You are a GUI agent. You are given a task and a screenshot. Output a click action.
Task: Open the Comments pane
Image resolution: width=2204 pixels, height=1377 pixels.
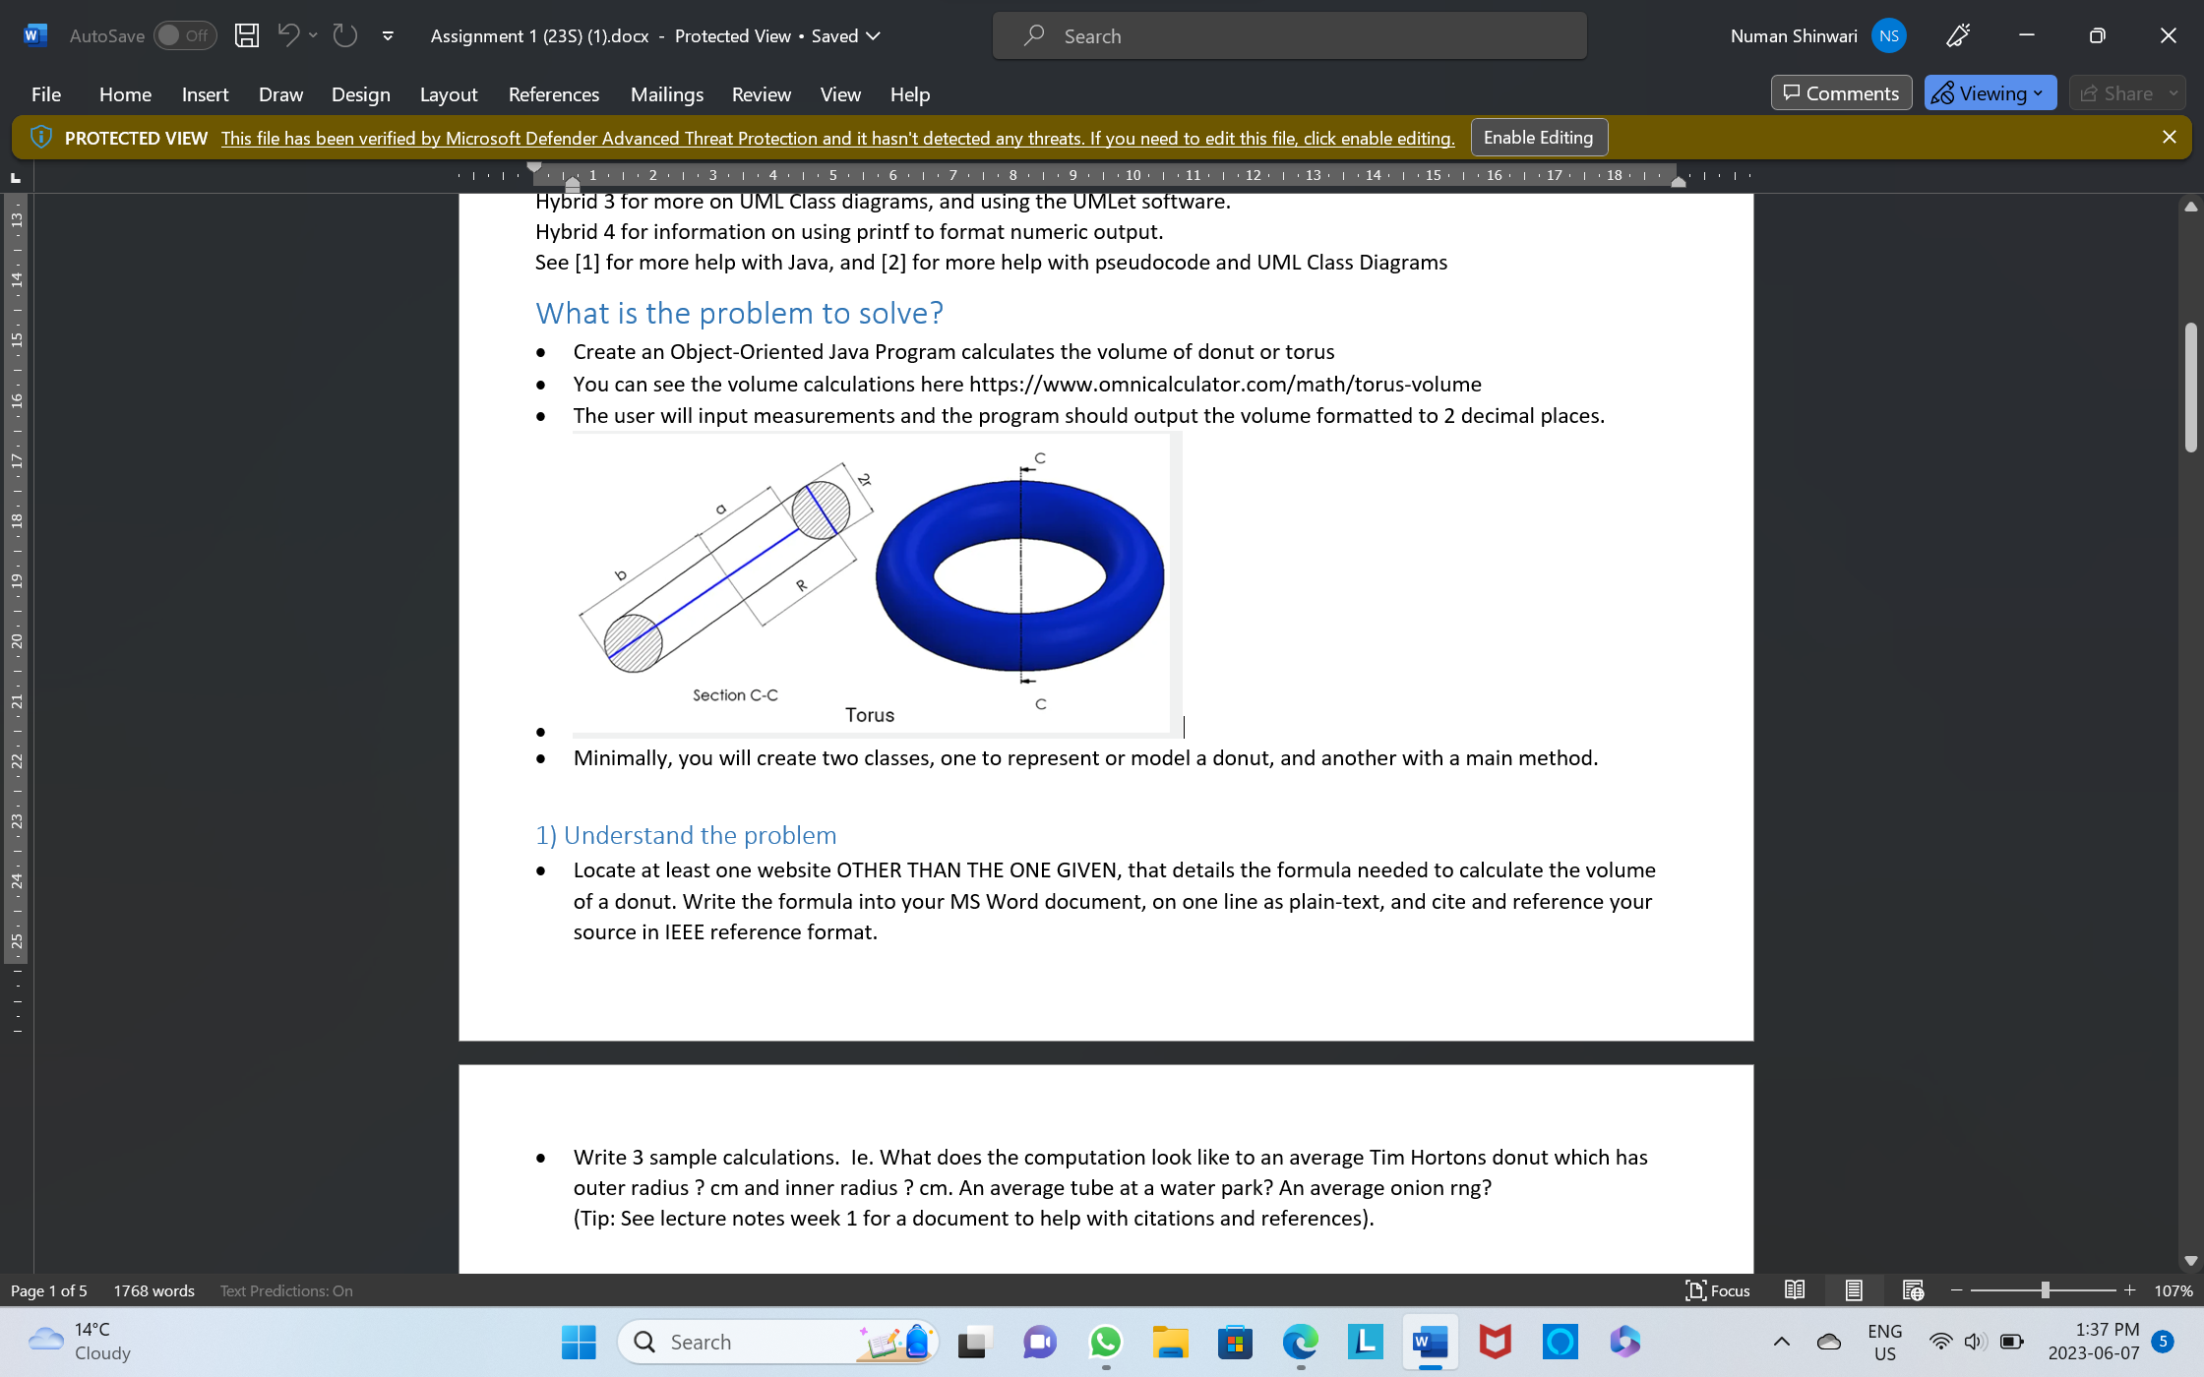coord(1841,92)
